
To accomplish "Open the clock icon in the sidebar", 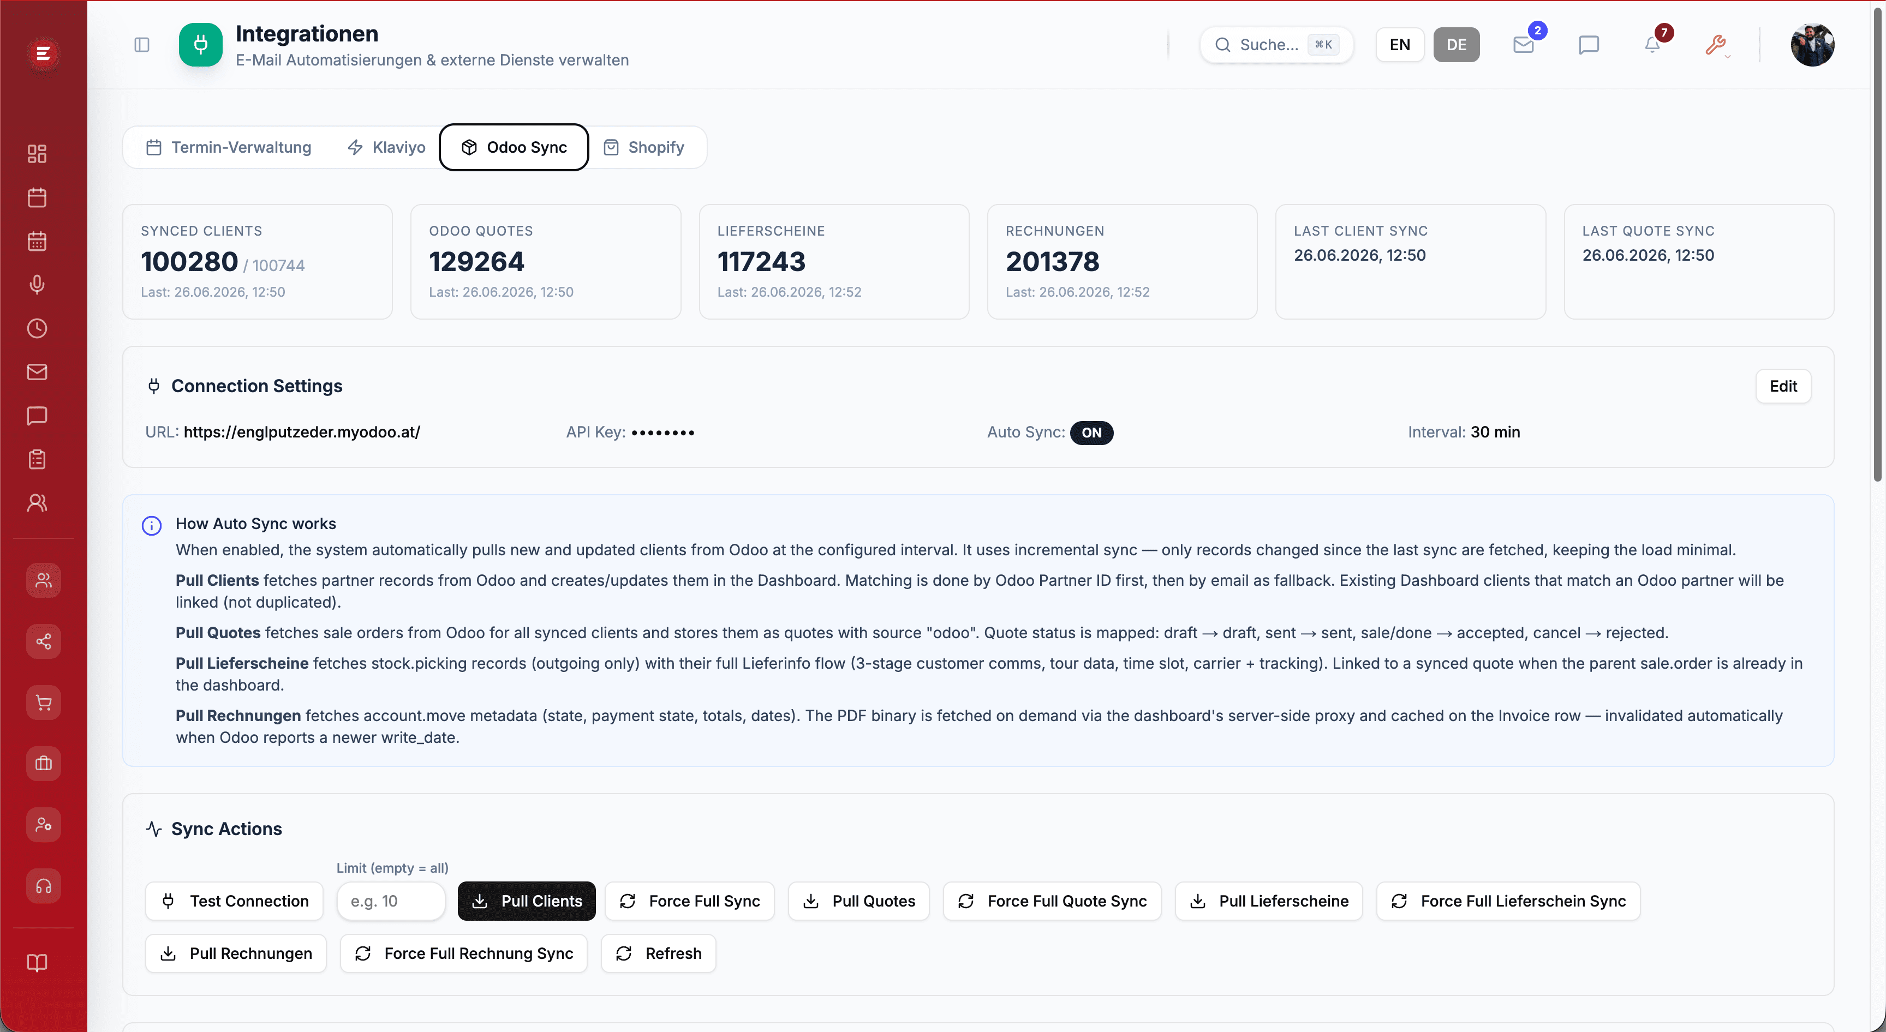I will tap(37, 328).
